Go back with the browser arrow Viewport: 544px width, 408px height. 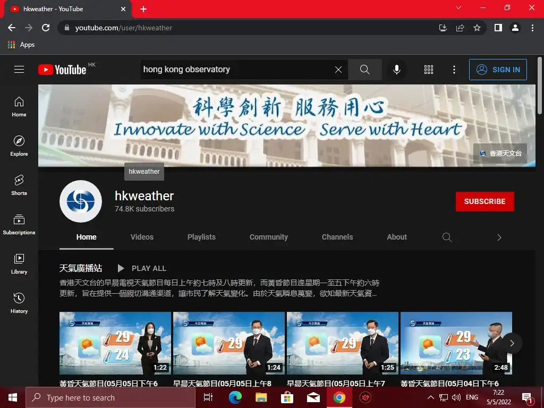tap(12, 28)
